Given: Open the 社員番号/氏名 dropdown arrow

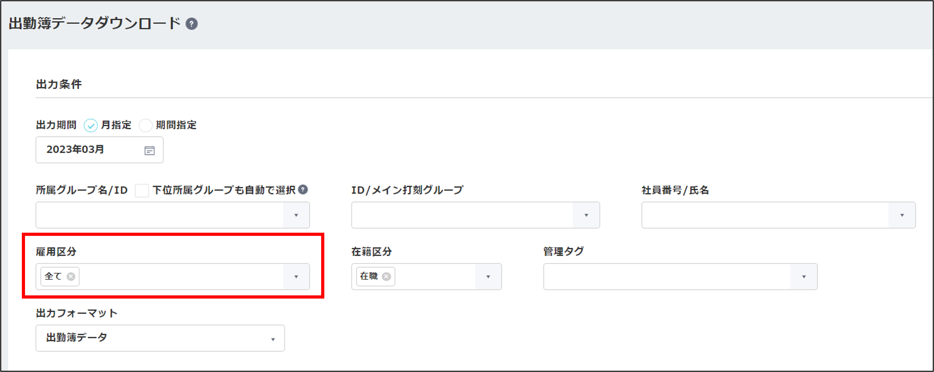Looking at the screenshot, I should (902, 215).
